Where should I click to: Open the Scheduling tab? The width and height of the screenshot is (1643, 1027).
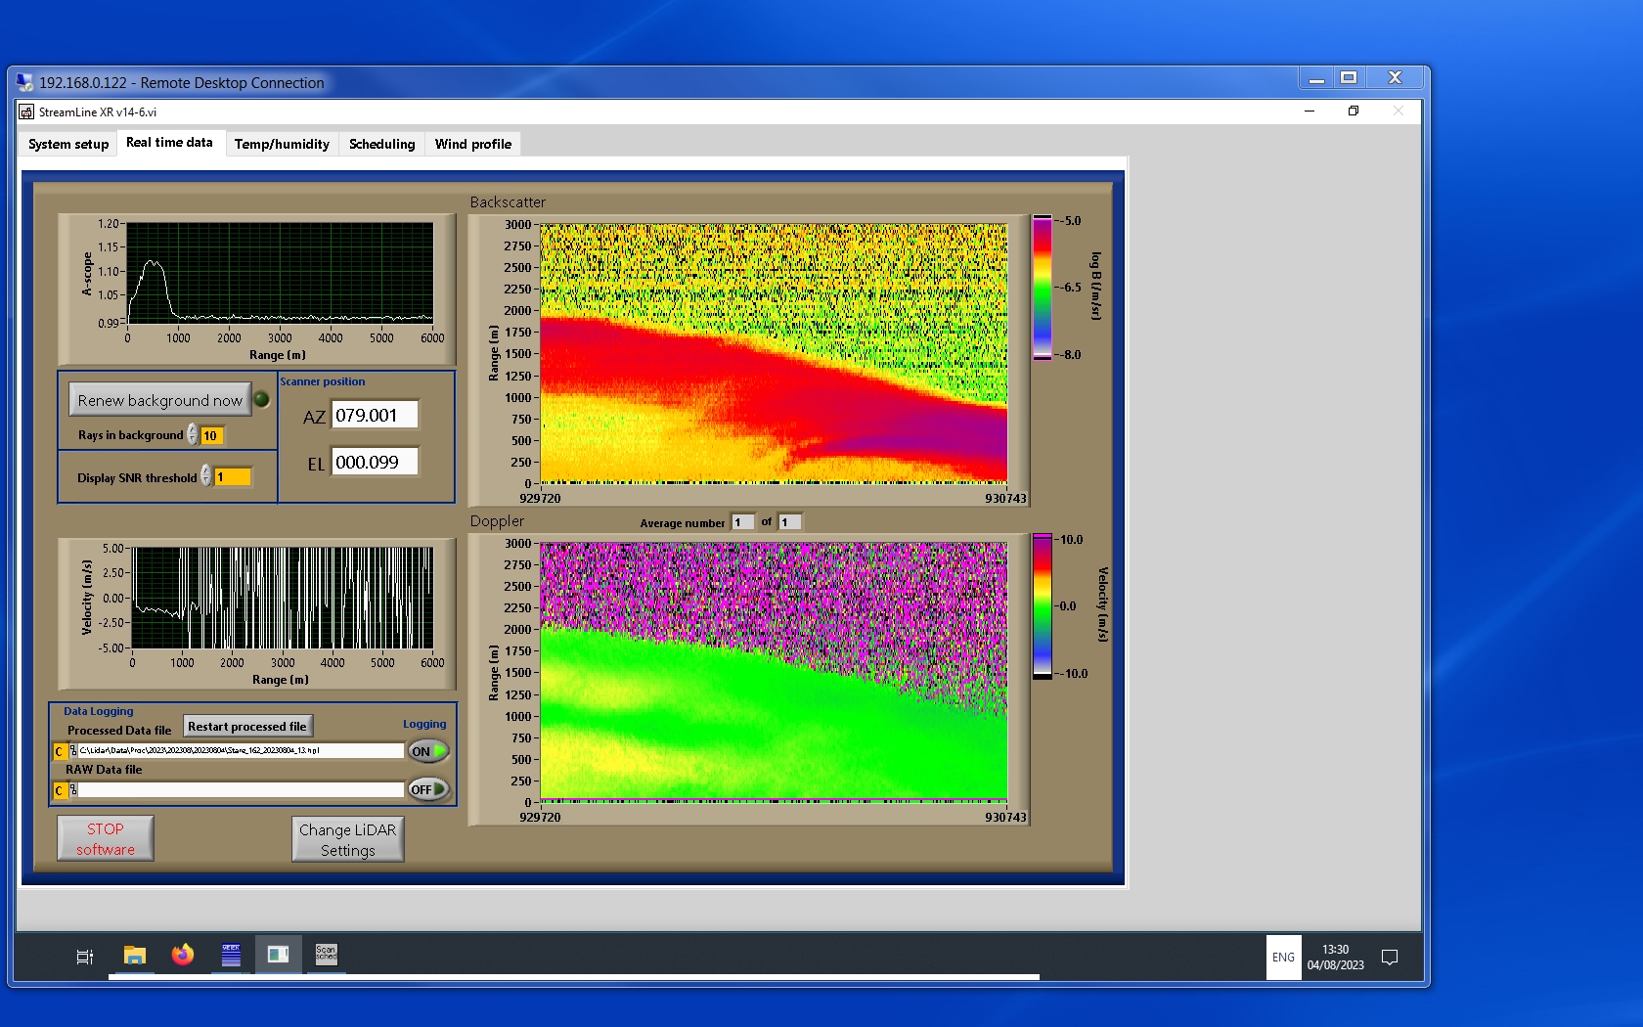[381, 144]
